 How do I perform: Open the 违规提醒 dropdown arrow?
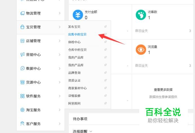point(91,131)
